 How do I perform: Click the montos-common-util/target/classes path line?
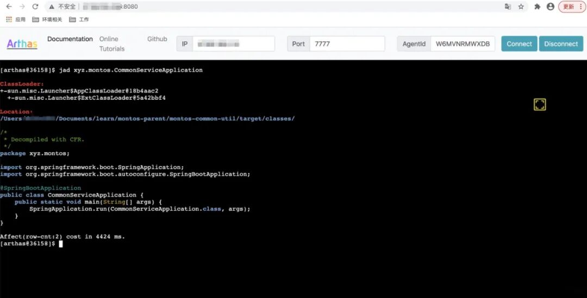point(147,119)
